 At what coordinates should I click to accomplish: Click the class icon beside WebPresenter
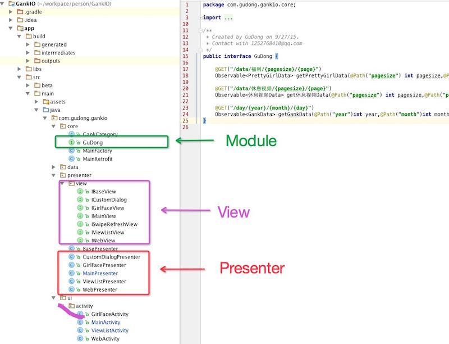tap(71, 289)
